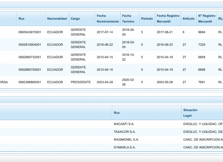
Task: Select the DYMARLA S.A. row entry
Action: click(125, 147)
